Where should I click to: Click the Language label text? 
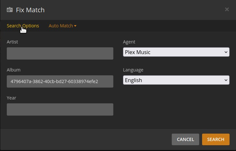[133, 70]
